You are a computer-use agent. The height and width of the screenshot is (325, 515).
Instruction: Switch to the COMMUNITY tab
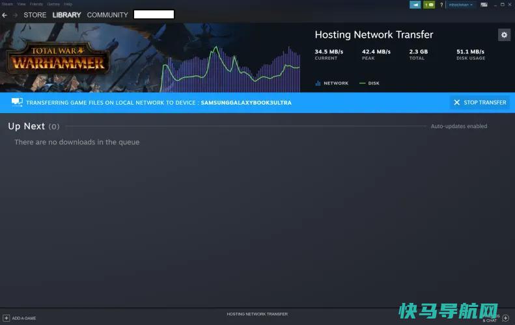[x=107, y=15]
